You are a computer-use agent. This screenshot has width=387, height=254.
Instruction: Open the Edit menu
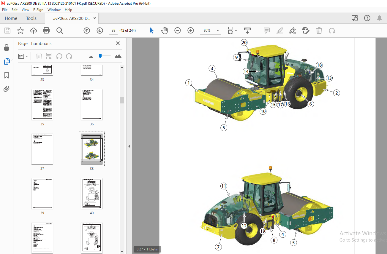pyautogui.click(x=15, y=9)
